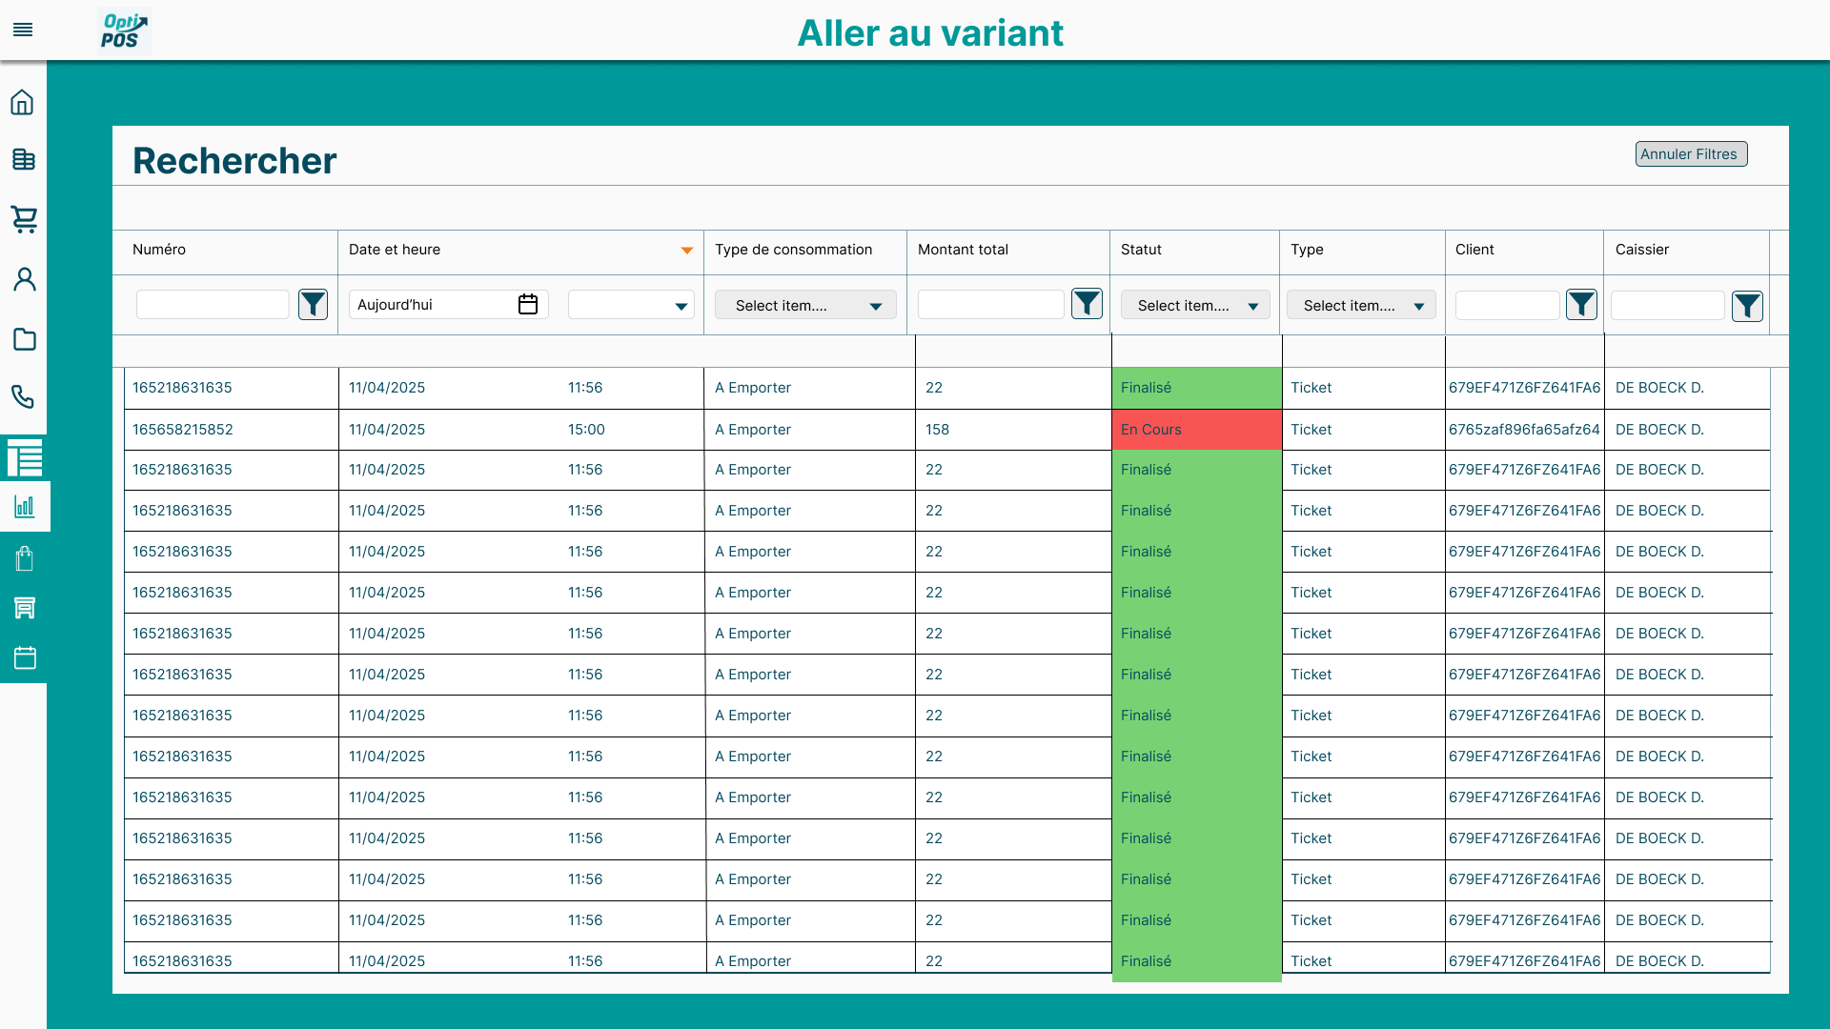Click the Montant total column header

(963, 250)
